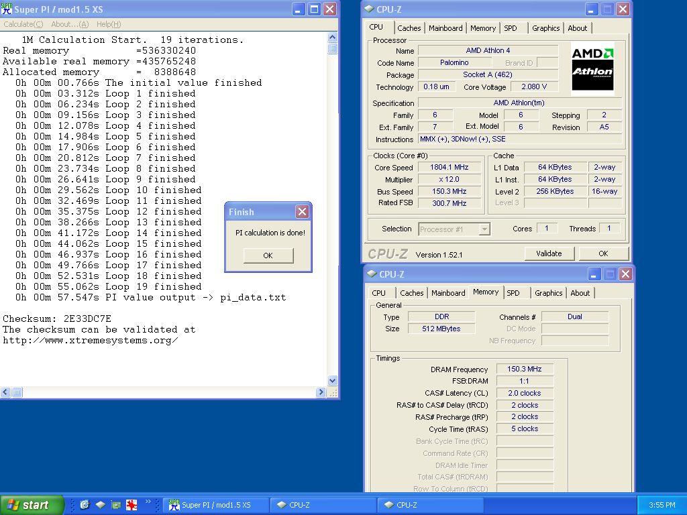Click the Rated FSB value 300.7 MHz

point(449,203)
